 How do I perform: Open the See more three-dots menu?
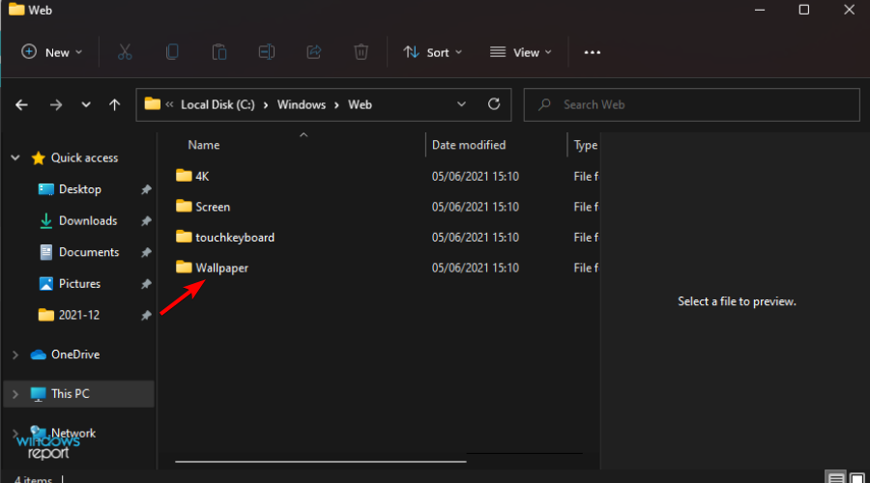(592, 52)
